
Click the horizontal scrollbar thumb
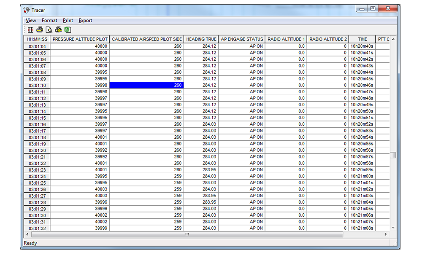[187, 234]
